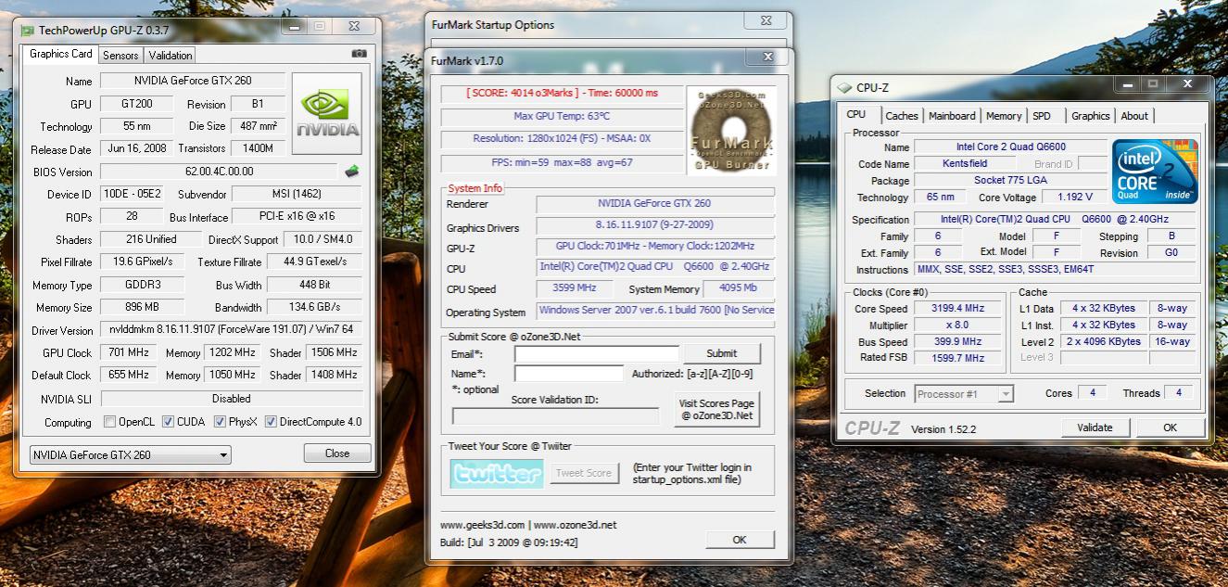Click the Rated FSB value '1599.7 MHz'
The height and width of the screenshot is (587, 1228).
(958, 358)
